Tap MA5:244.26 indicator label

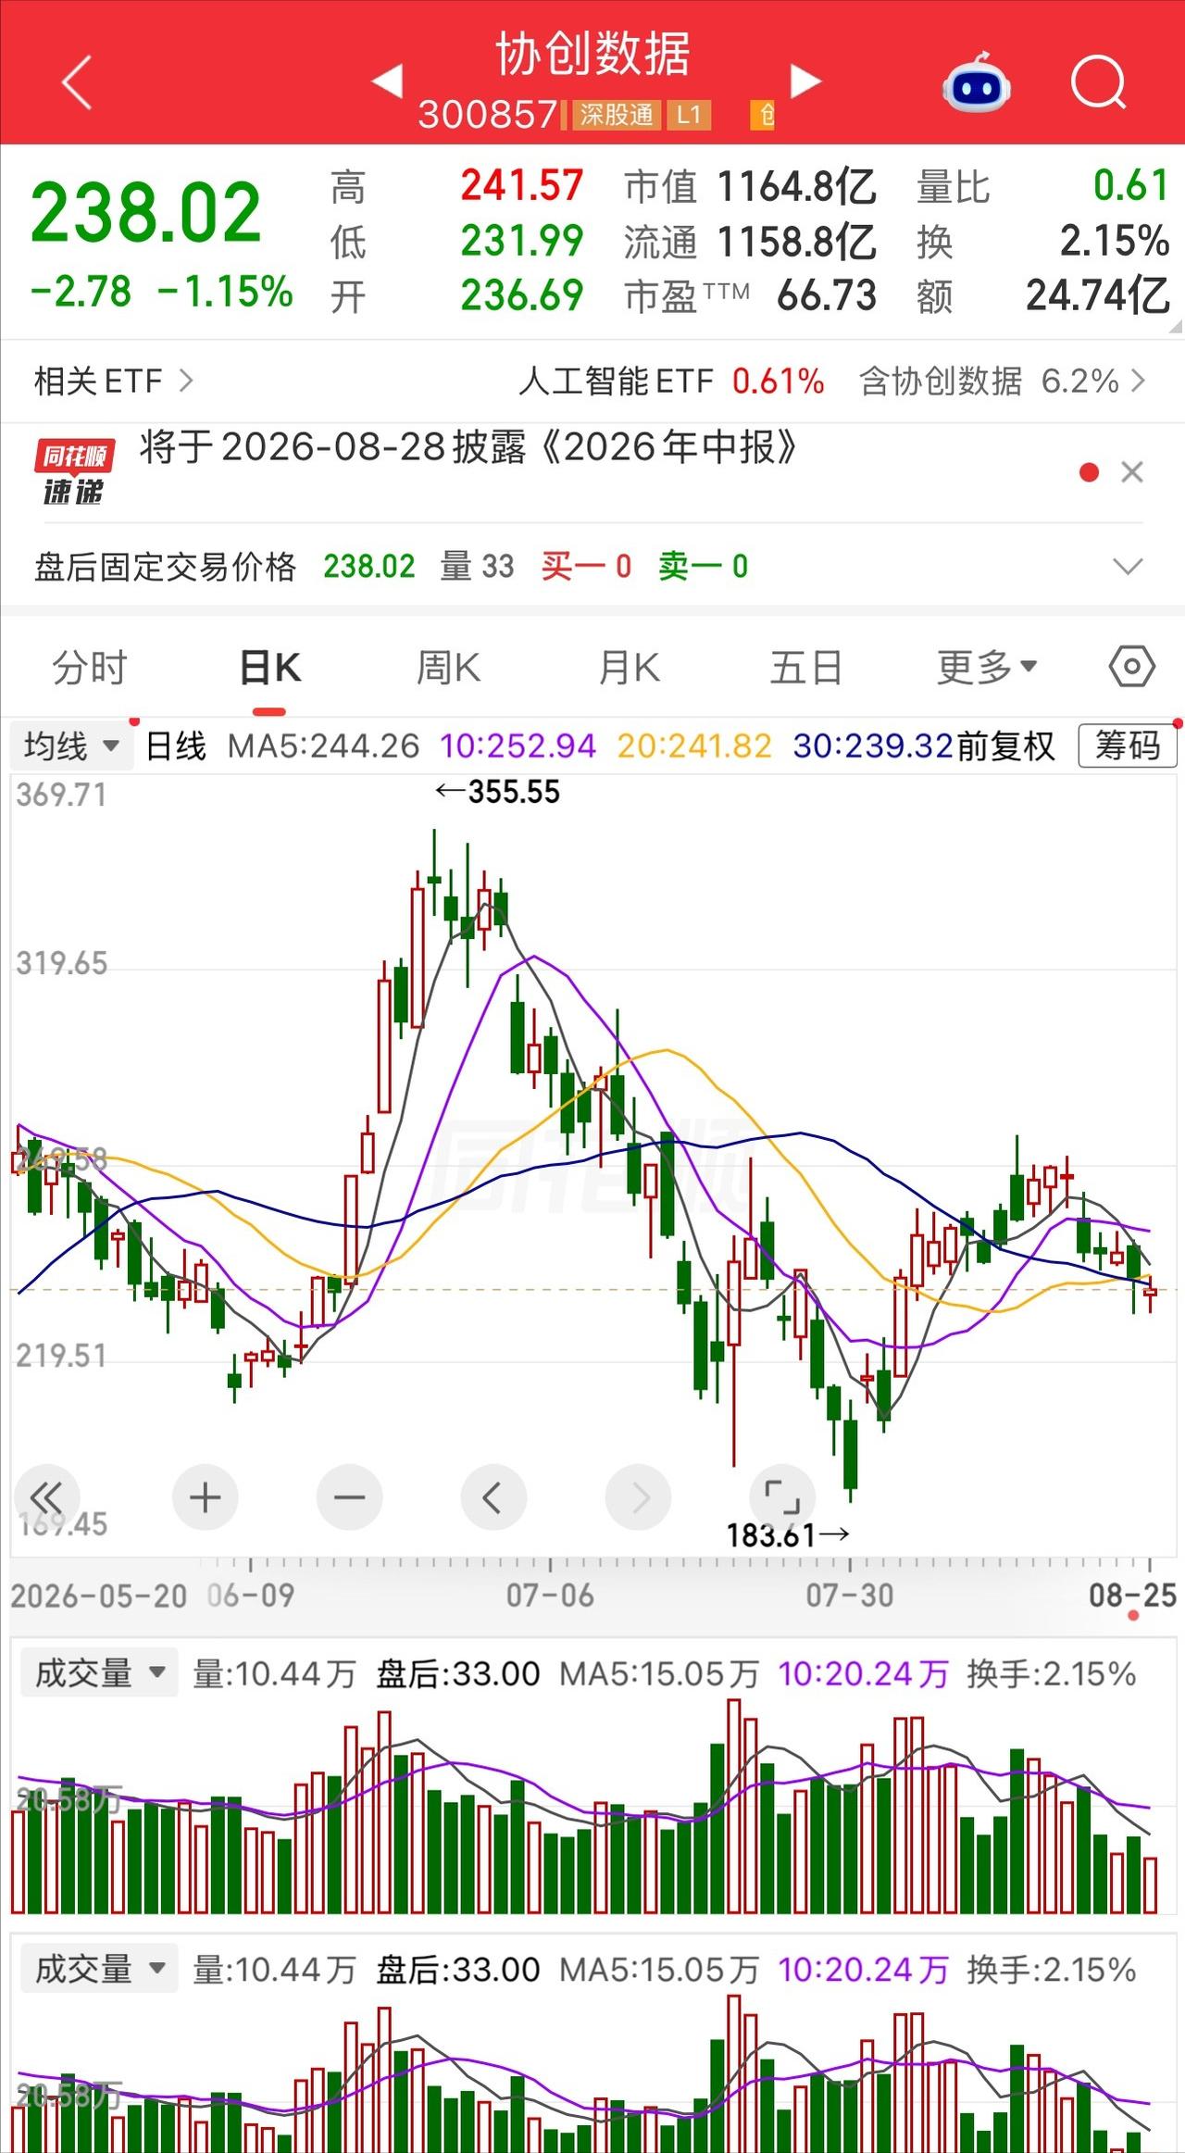pyautogui.click(x=323, y=745)
